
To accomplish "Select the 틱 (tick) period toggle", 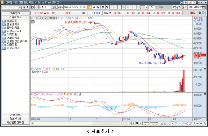I will pyautogui.click(x=107, y=7).
